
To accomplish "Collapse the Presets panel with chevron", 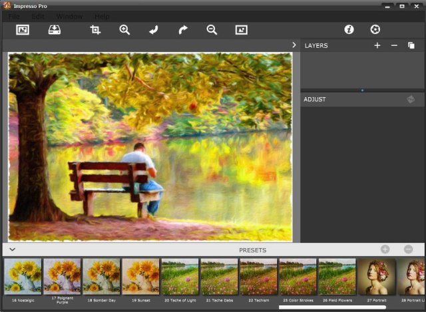I will click(12, 249).
